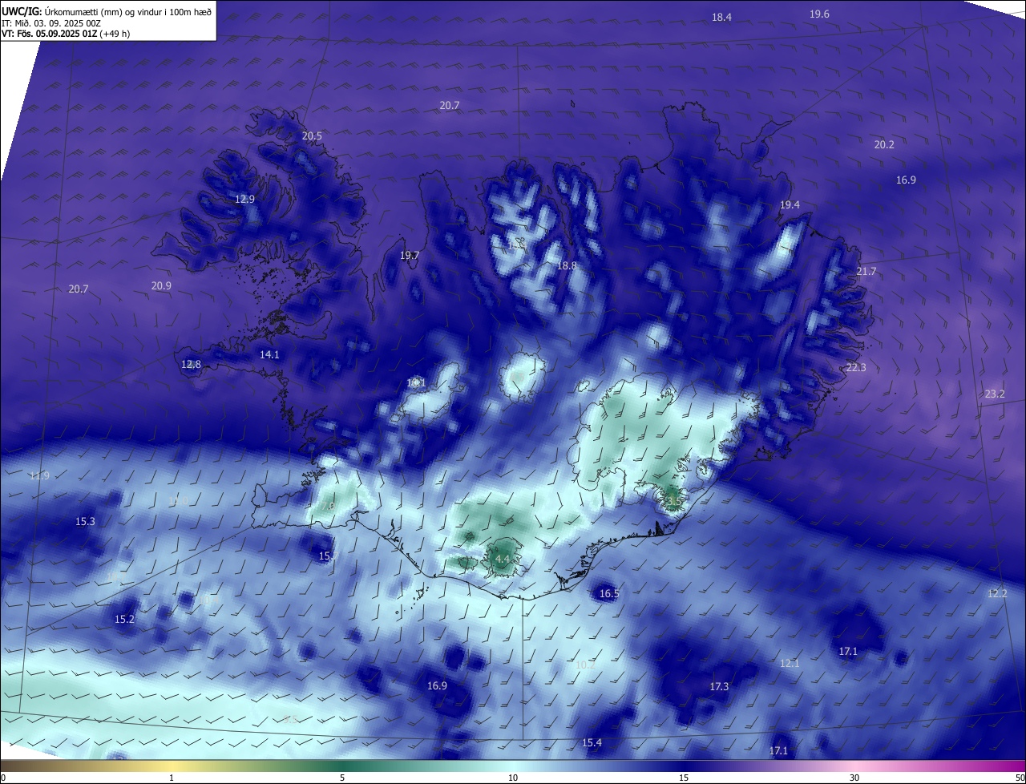Screen dimensions: 1026x784
Task: Click the map title 'Úrkomumætti (mm) og vindur í 100m hæð'
Action: click(x=127, y=11)
